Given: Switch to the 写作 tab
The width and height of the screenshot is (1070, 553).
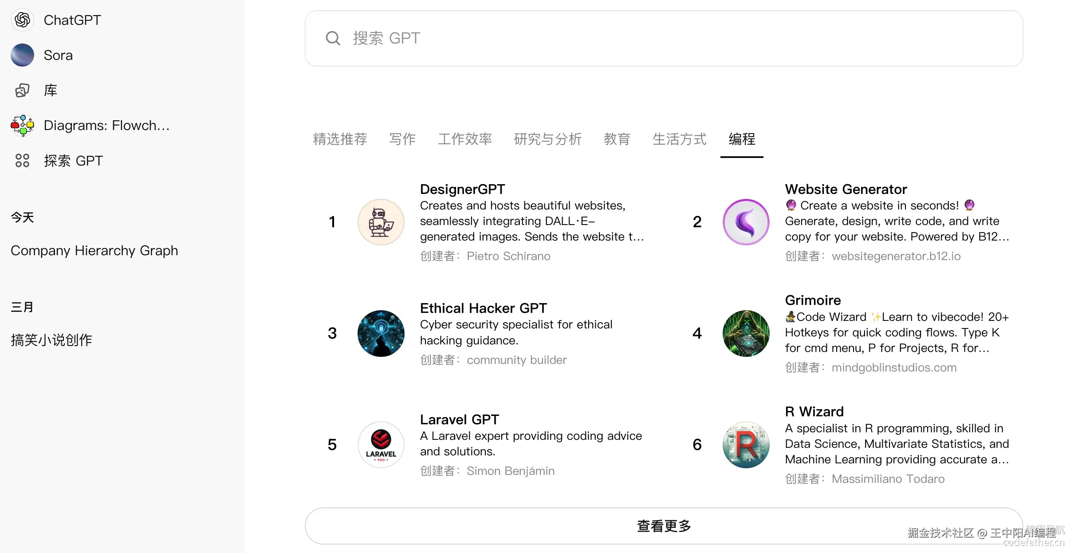Looking at the screenshot, I should point(402,139).
